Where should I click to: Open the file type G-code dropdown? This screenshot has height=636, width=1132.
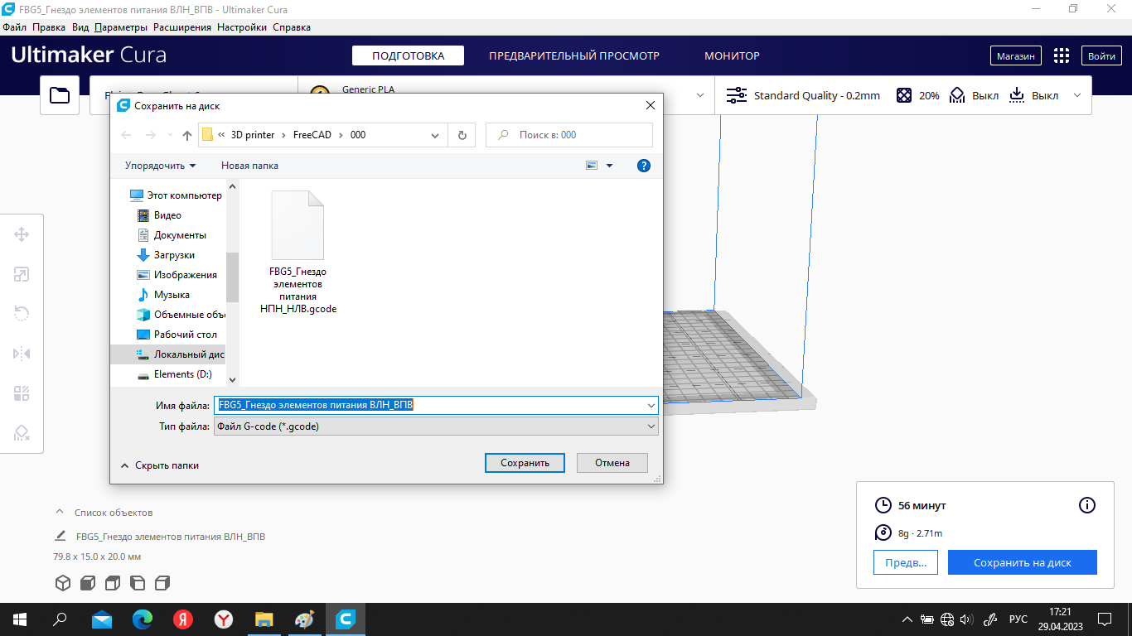[651, 426]
